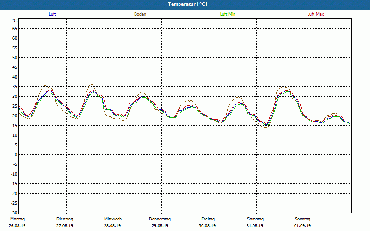Click the 'Sonntag' day label
This screenshot has height=231, width=370.
click(302, 219)
